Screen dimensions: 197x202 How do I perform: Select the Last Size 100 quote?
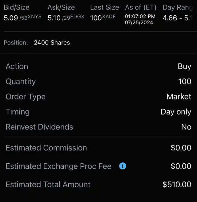96,18
